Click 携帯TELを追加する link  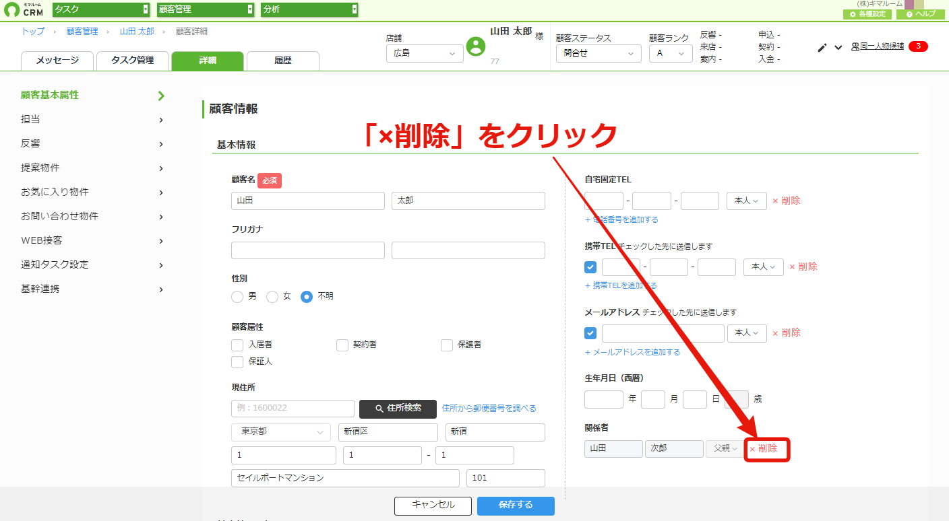621,285
